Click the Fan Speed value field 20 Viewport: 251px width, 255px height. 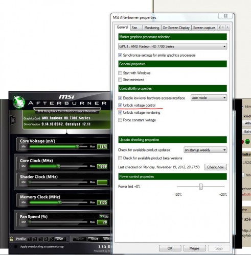[x=102, y=222]
